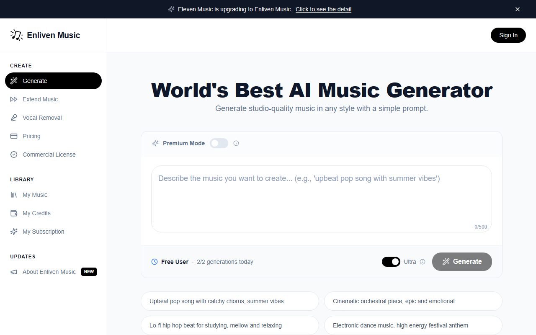Choose the 'Lo-fi hip hop beat for studying' suggestion
Image resolution: width=536 pixels, height=335 pixels.
pos(230,325)
